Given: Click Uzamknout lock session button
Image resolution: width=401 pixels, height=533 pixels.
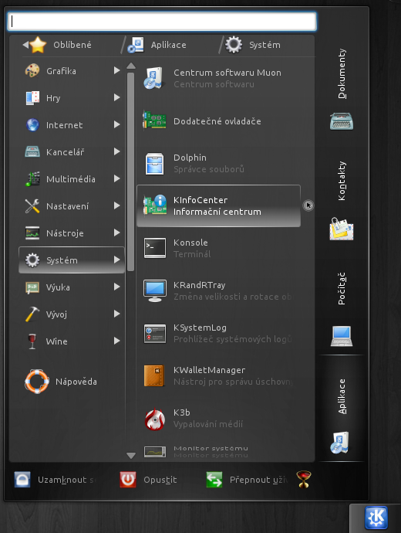Looking at the screenshot, I should pos(56,480).
